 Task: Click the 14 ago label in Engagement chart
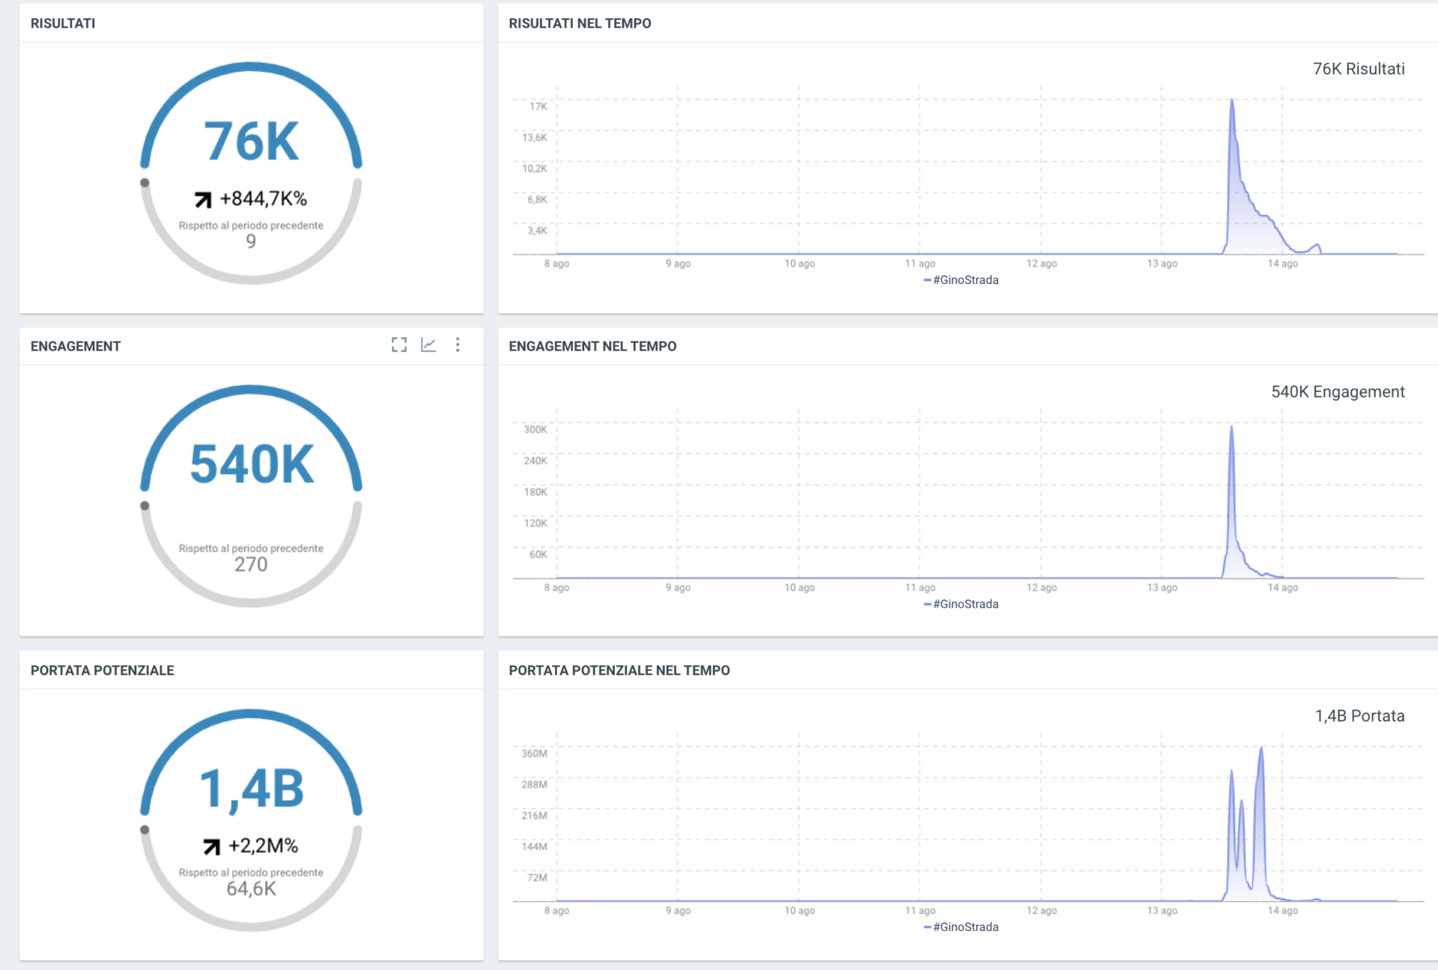point(1283,588)
